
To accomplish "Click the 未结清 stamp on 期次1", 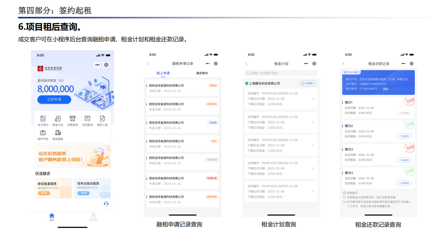I will click(409, 101).
